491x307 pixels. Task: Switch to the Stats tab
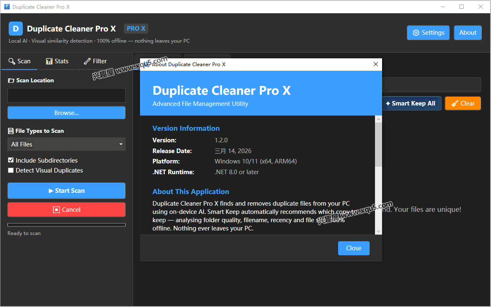click(57, 61)
